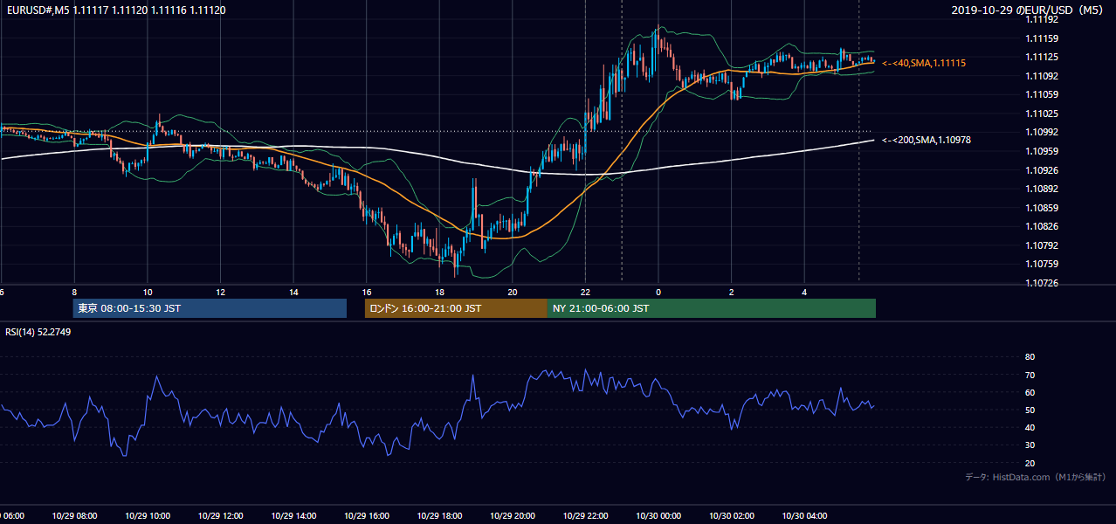The width and height of the screenshot is (1116, 524).
Task: Click price axis value 1.10826
Action: (x=1042, y=226)
